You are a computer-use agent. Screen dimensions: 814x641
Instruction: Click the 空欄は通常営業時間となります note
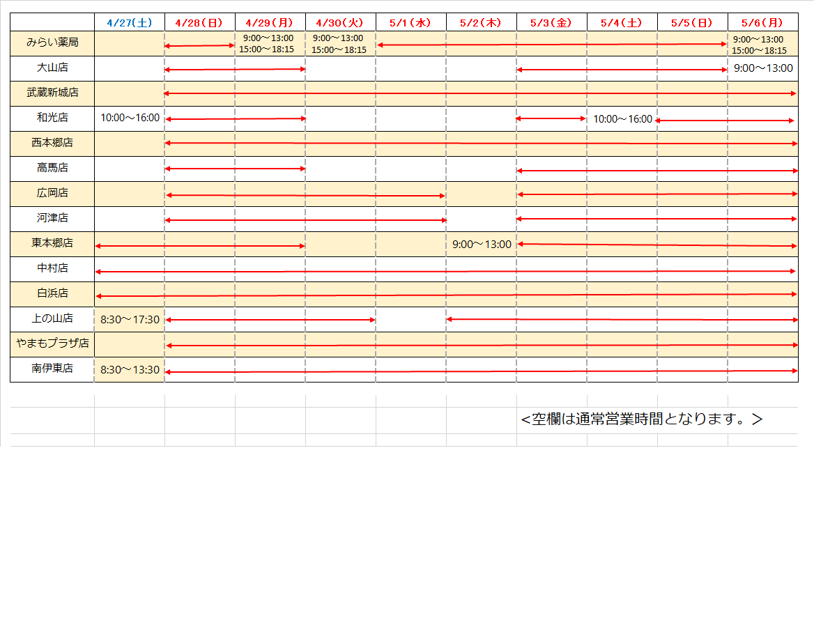pyautogui.click(x=642, y=419)
